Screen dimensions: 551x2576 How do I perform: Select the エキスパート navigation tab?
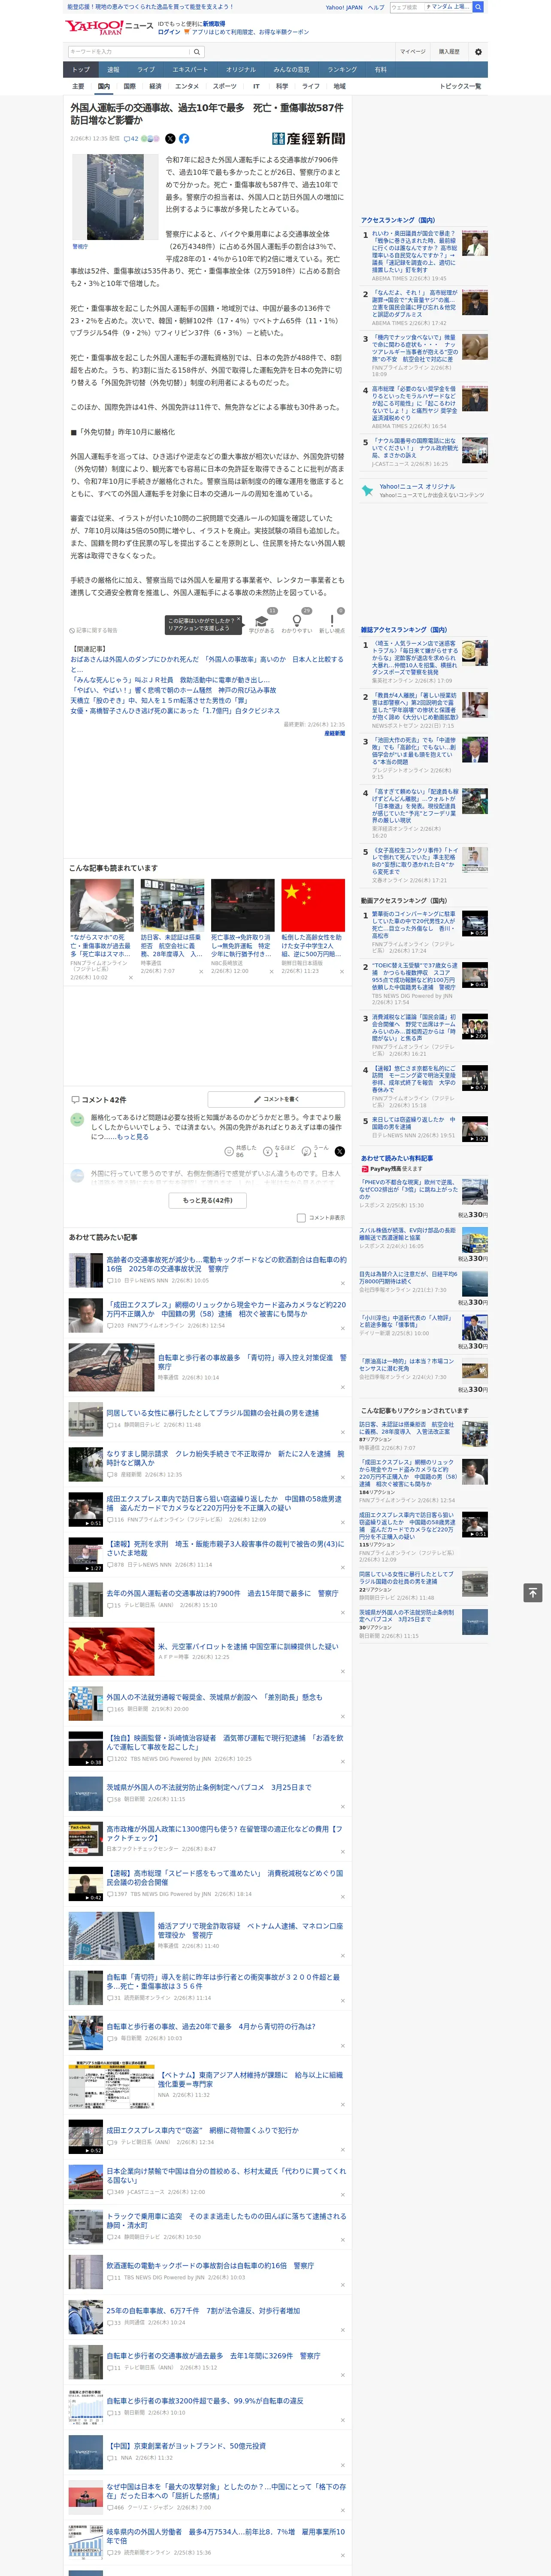[190, 70]
